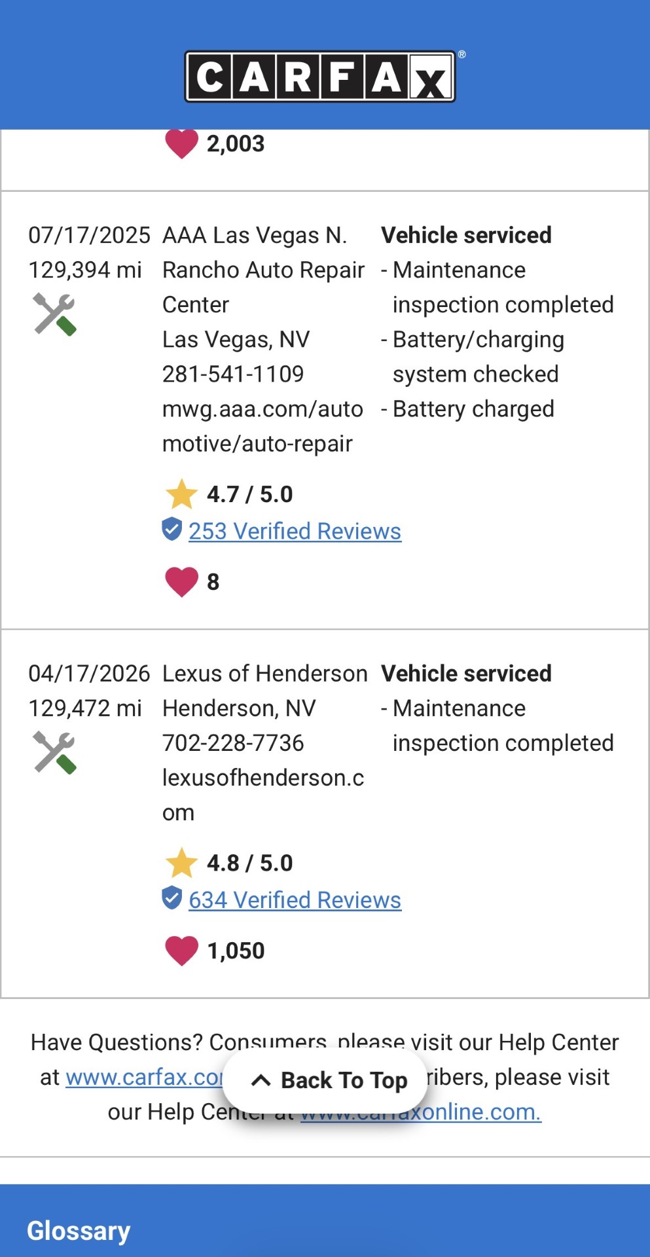Click the star icon beside 4.8 / 5.0

181,863
